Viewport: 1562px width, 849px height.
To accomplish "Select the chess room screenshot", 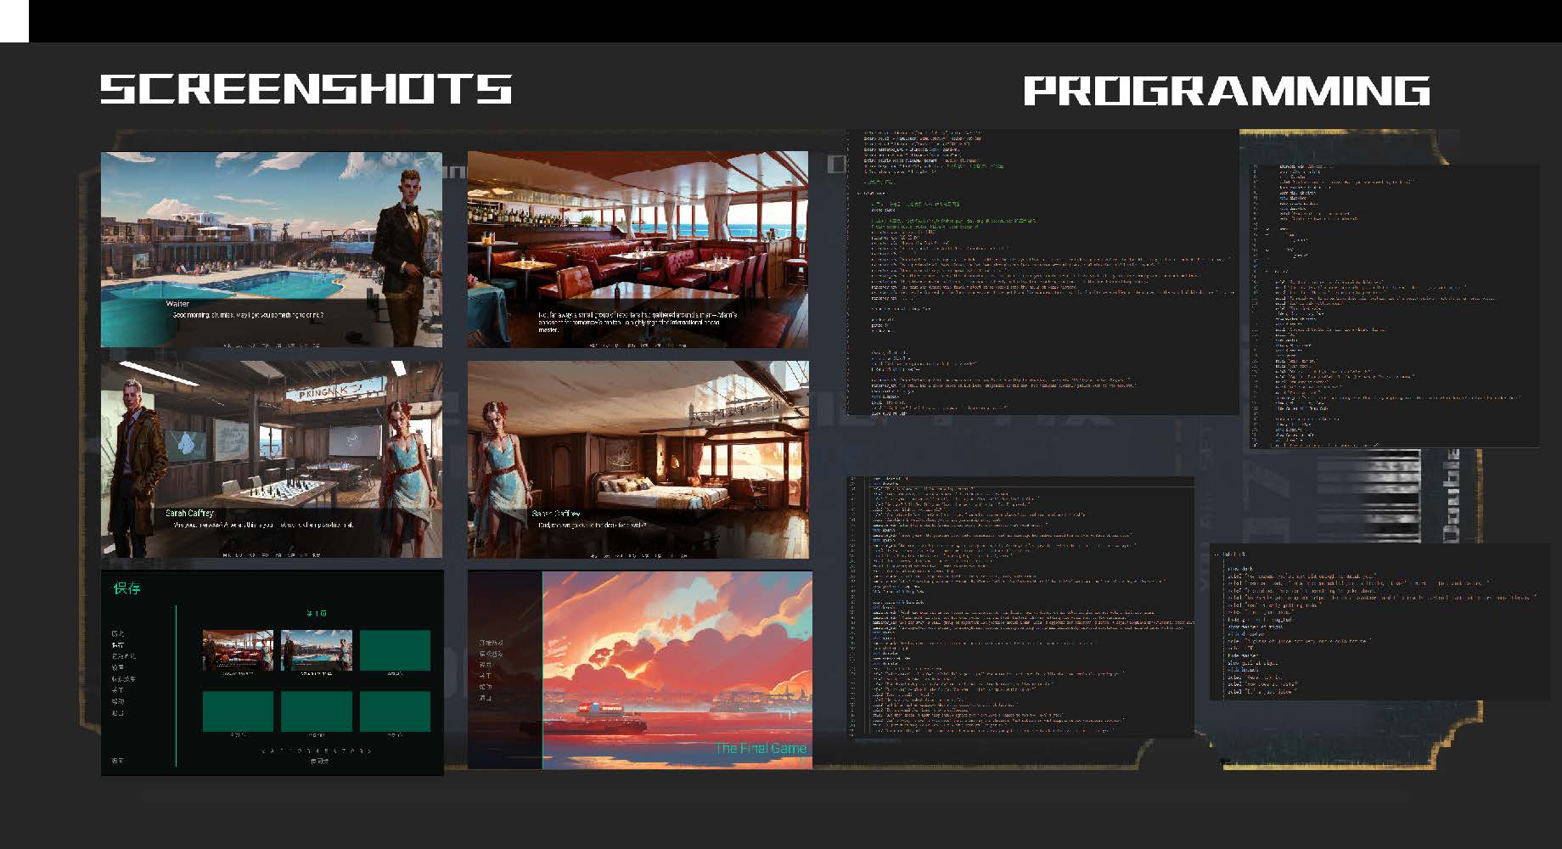I will (x=271, y=458).
